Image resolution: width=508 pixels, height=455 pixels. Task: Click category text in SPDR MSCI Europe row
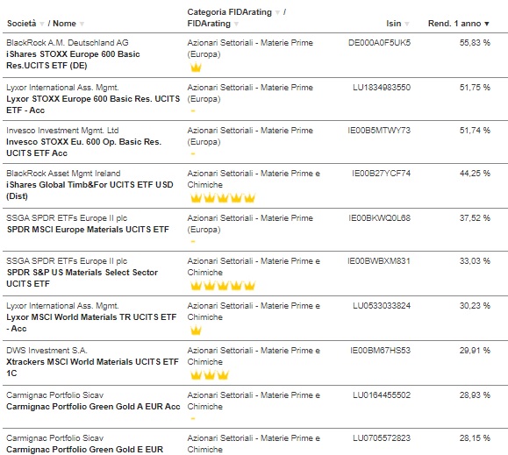click(x=250, y=224)
